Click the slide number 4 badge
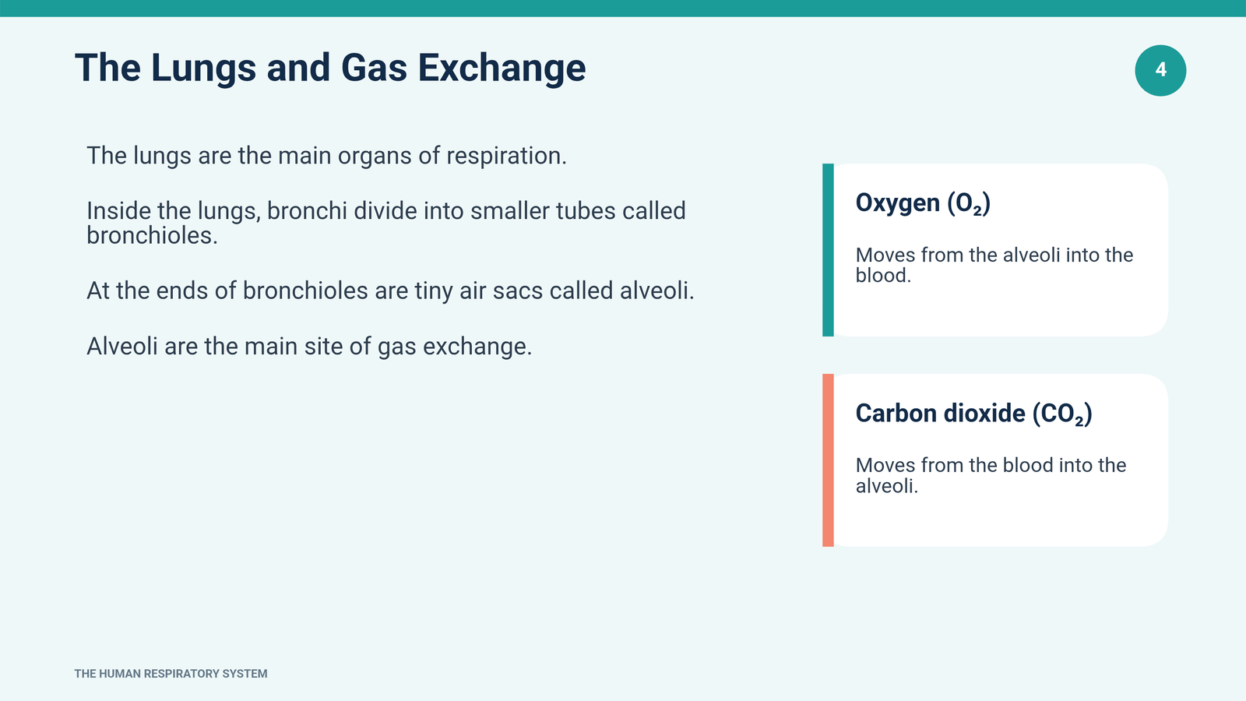This screenshot has width=1246, height=701. (1160, 70)
